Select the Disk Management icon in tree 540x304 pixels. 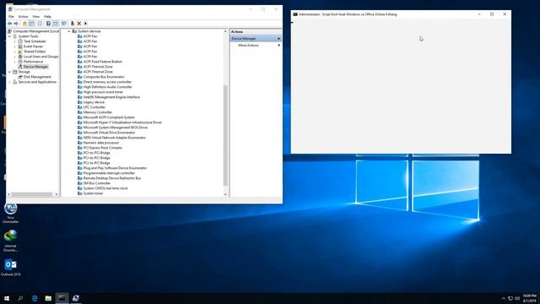[x=20, y=77]
